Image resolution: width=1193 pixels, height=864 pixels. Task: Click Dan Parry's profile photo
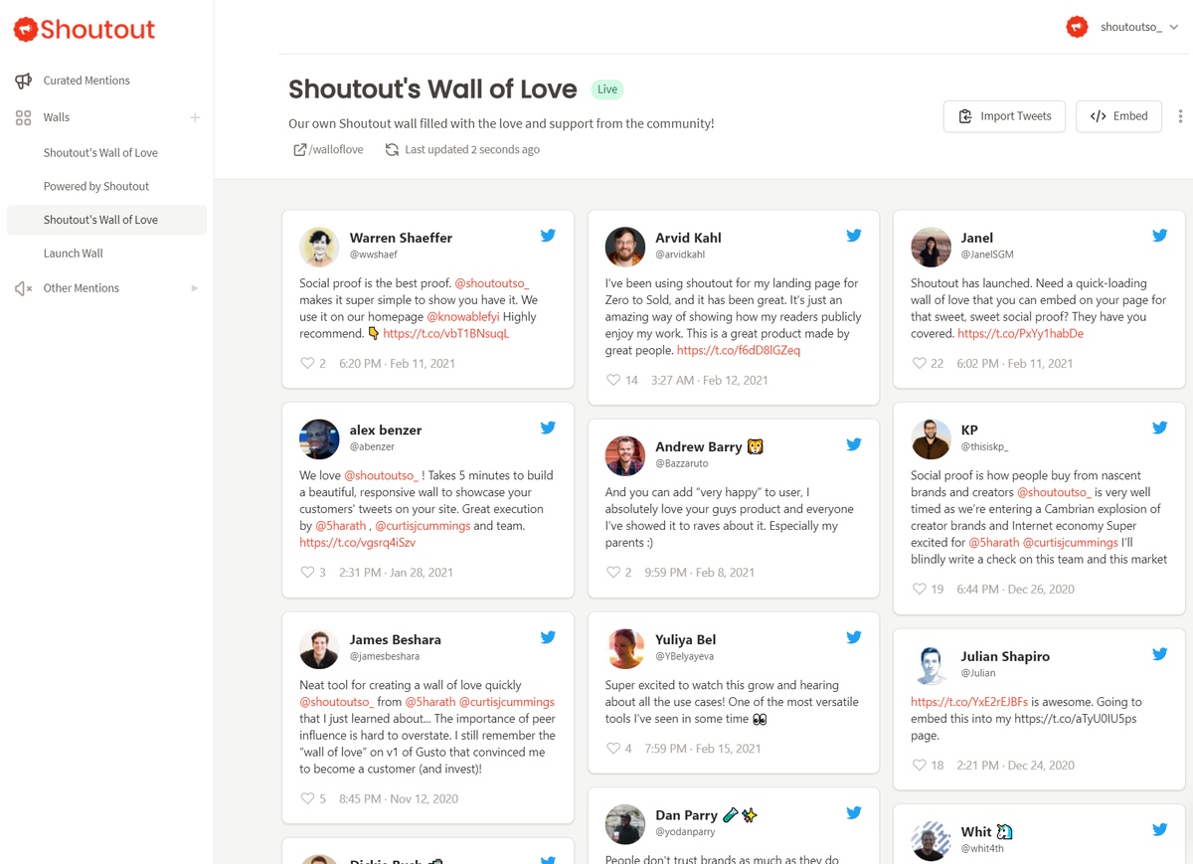pos(625,824)
